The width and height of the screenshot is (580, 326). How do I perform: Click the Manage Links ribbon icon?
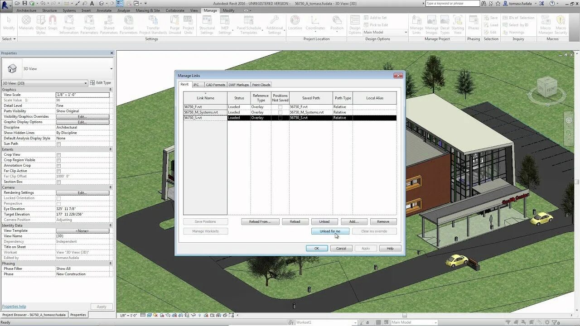tap(416, 24)
